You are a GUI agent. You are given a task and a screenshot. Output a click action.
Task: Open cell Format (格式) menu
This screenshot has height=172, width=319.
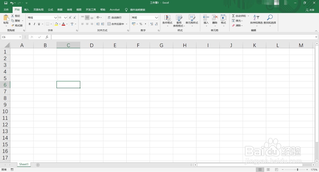pyautogui.click(x=223, y=20)
